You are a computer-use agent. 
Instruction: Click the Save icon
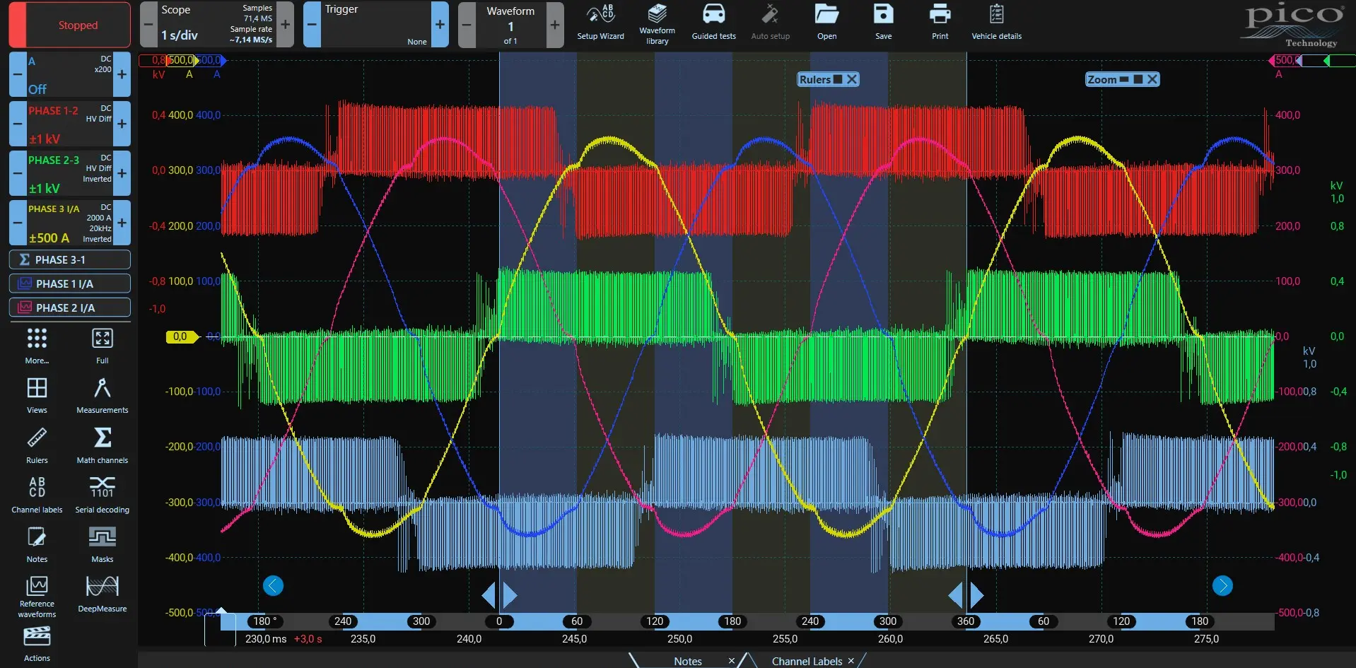[883, 23]
